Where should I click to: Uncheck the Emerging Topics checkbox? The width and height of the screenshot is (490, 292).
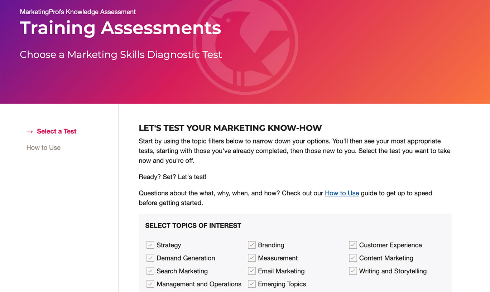click(251, 284)
